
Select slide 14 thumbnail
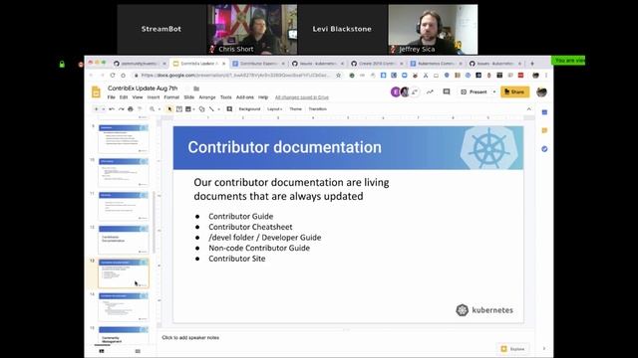124,307
